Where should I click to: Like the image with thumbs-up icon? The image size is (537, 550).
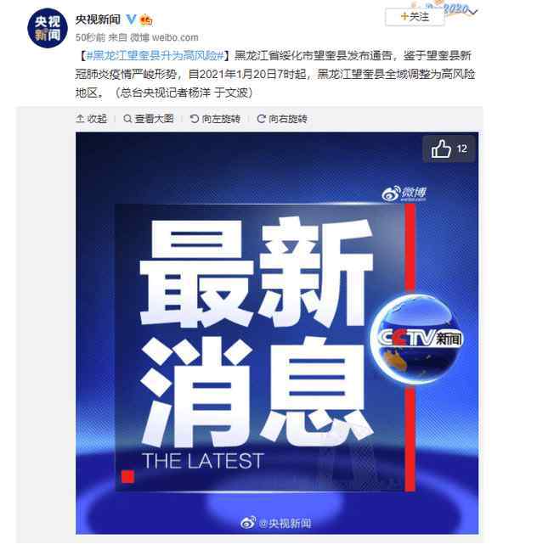click(x=441, y=149)
